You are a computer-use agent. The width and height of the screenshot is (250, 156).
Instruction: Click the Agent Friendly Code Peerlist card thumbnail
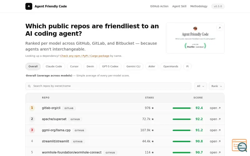(x=195, y=38)
